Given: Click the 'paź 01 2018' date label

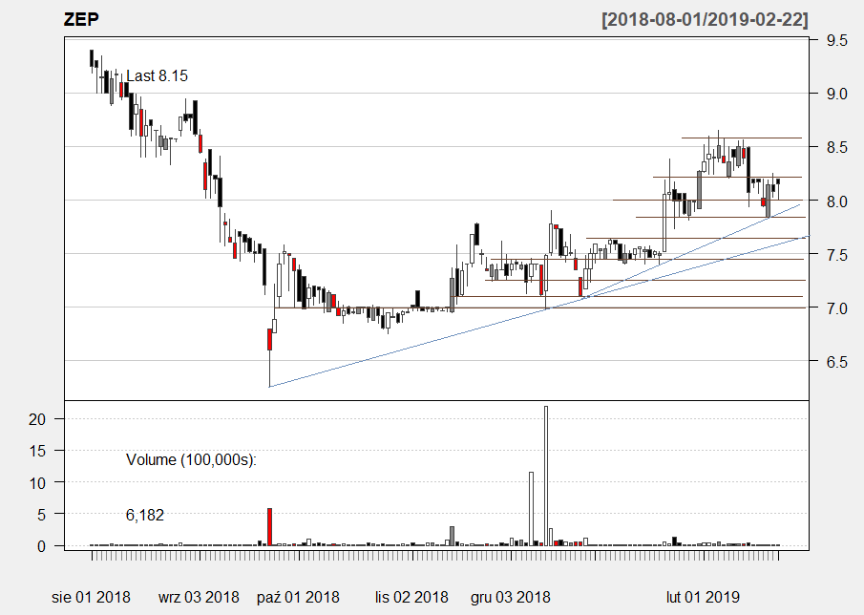Looking at the screenshot, I should 298,597.
